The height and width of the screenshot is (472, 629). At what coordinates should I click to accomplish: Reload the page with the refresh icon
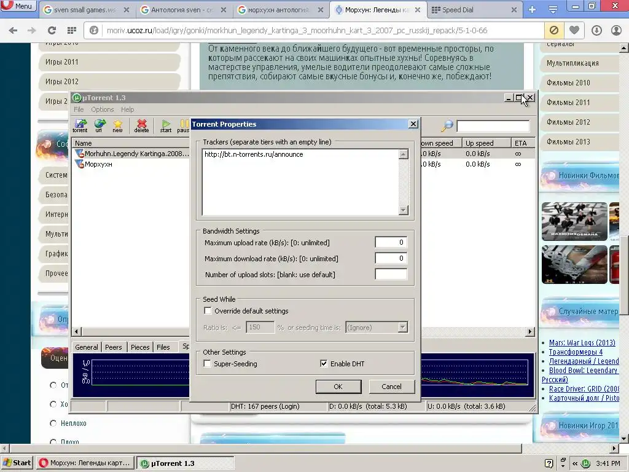click(x=52, y=30)
